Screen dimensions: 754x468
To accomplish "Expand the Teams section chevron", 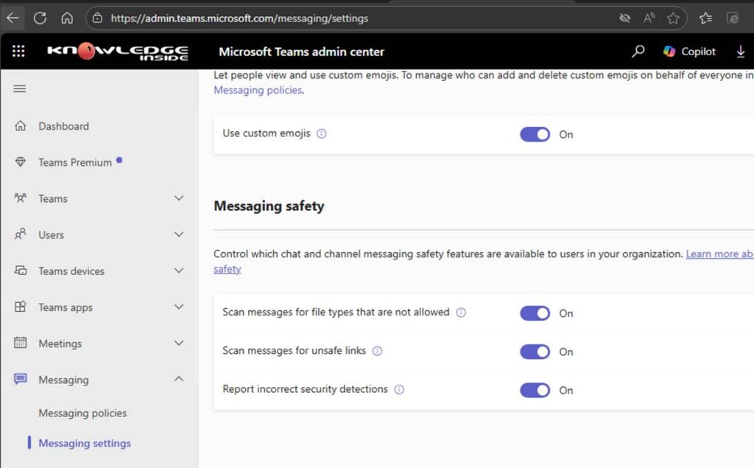I will [x=178, y=198].
